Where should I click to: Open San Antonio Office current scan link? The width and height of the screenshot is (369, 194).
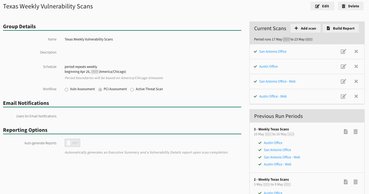[273, 52]
